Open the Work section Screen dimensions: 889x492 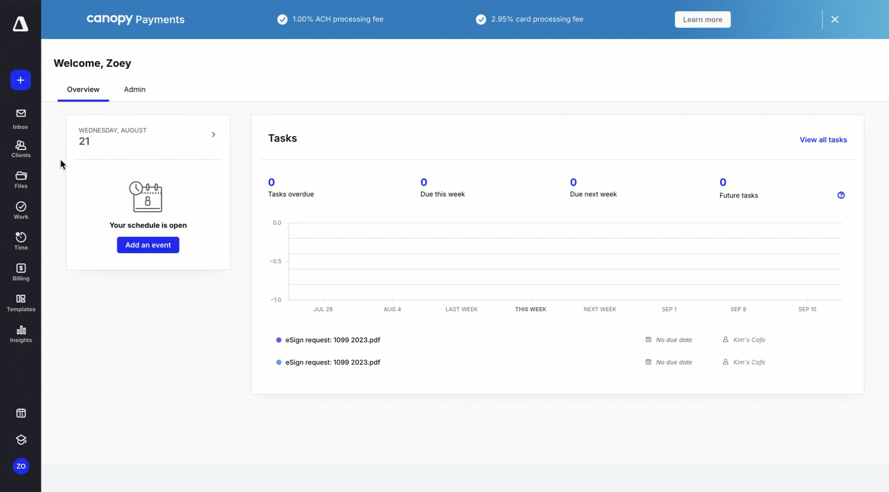21,211
